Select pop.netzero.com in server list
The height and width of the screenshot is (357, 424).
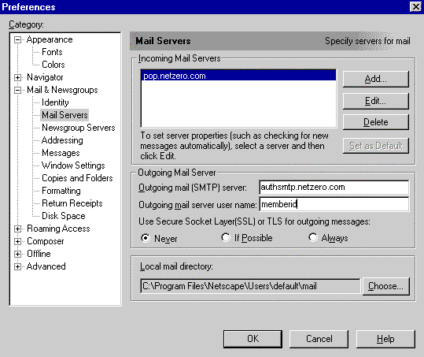coord(238,76)
